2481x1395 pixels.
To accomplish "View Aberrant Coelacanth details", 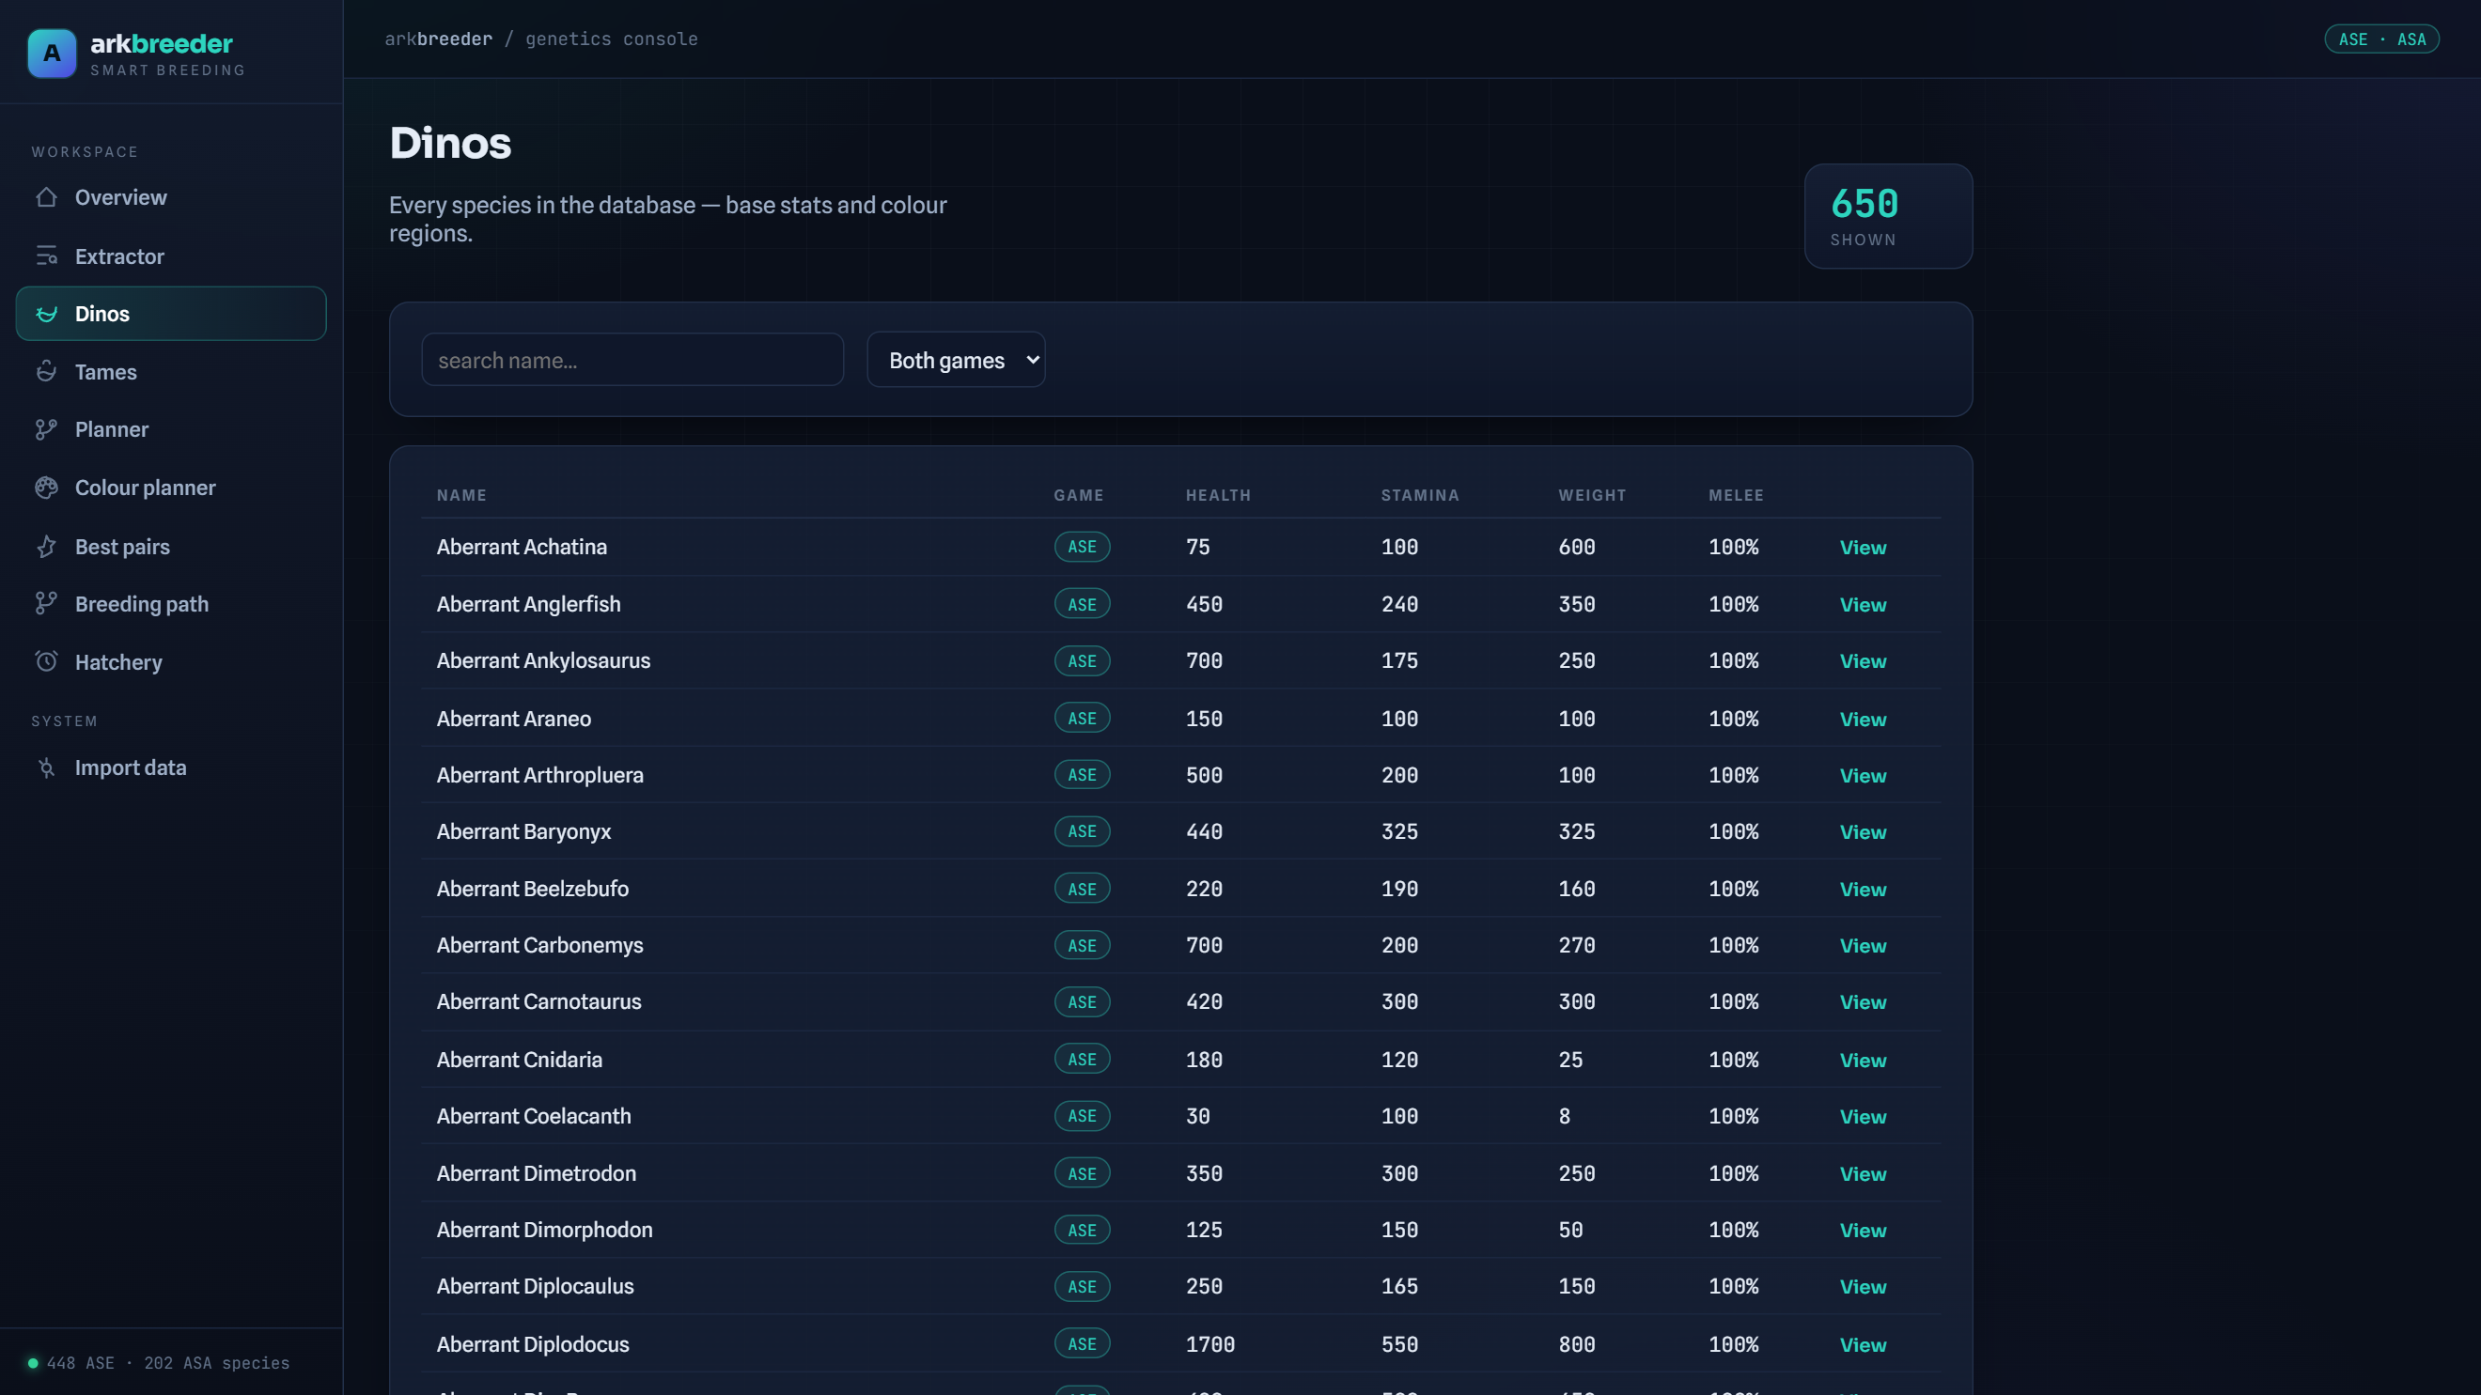I will pos(1862,1116).
